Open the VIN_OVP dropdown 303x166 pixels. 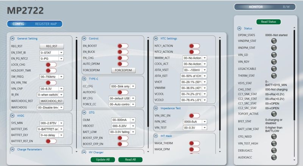(52, 89)
